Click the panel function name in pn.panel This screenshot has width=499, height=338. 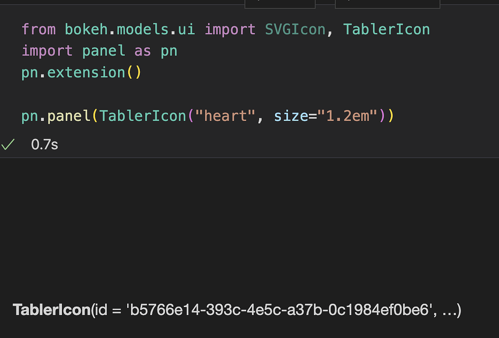[69, 116]
